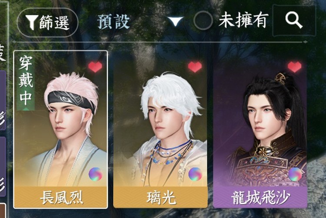Click the dye color orb on 璃光

pyautogui.click(x=195, y=174)
